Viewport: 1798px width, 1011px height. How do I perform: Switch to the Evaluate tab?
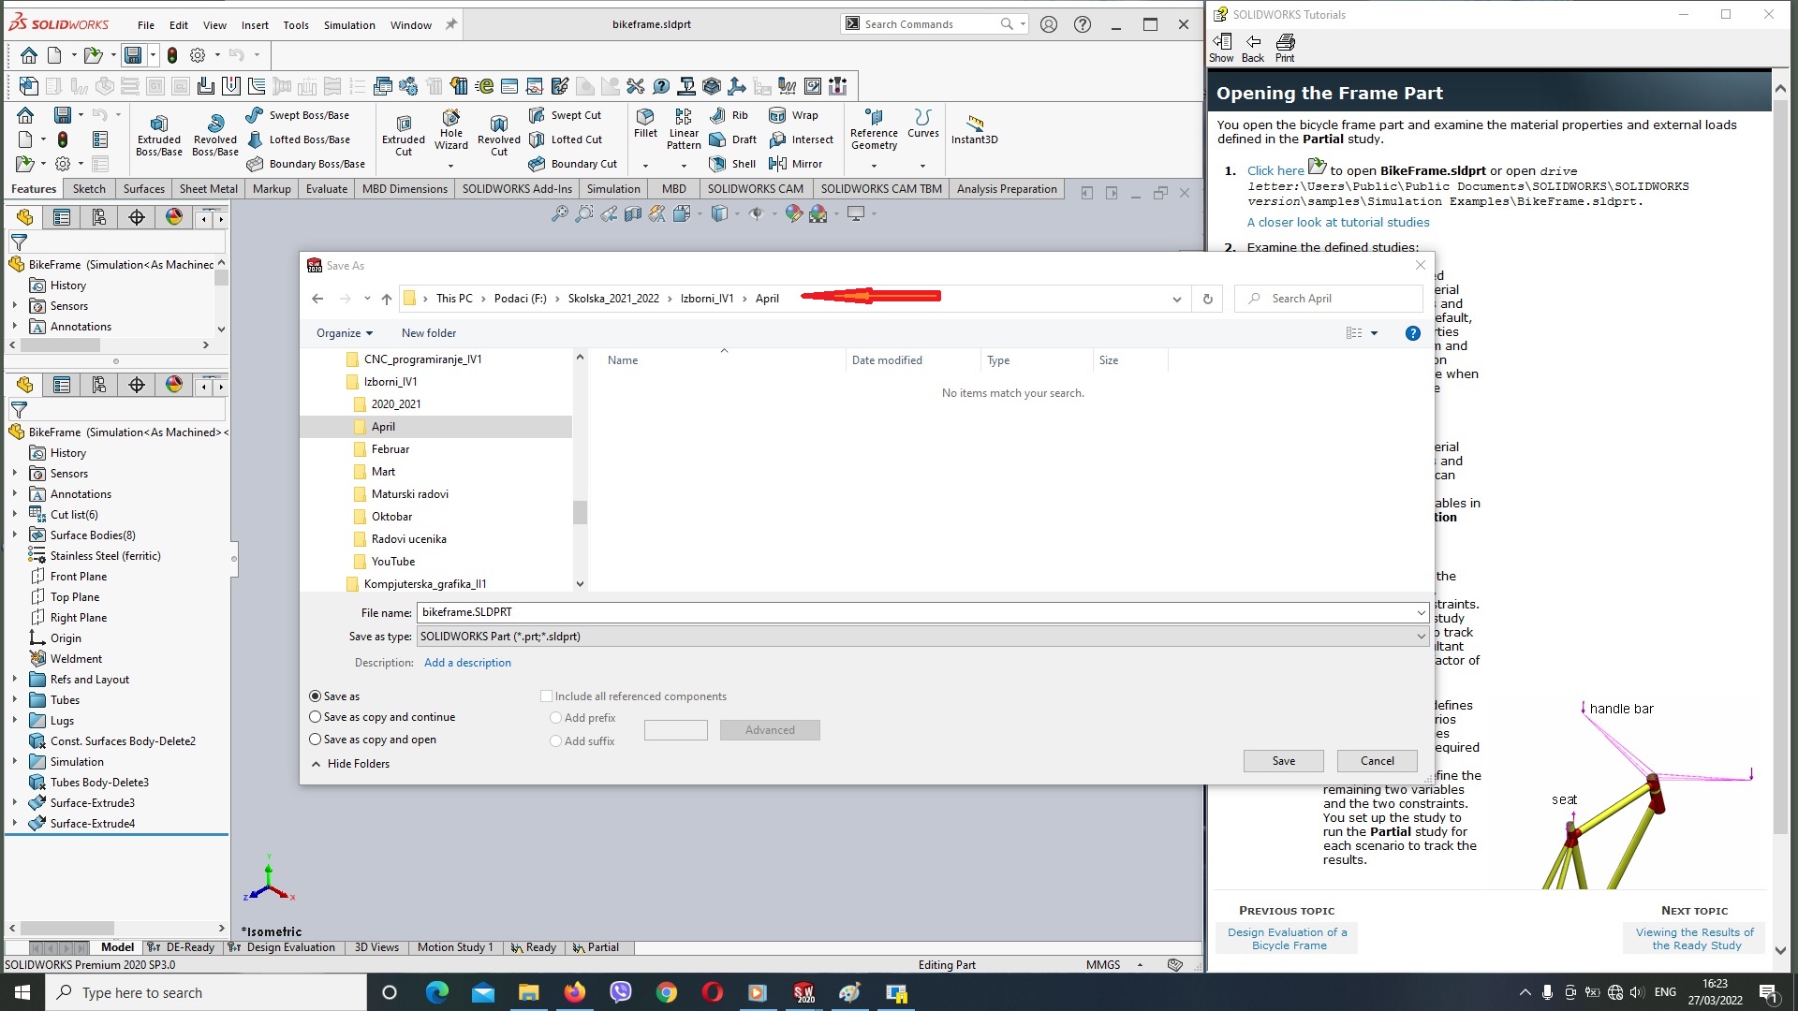[327, 189]
